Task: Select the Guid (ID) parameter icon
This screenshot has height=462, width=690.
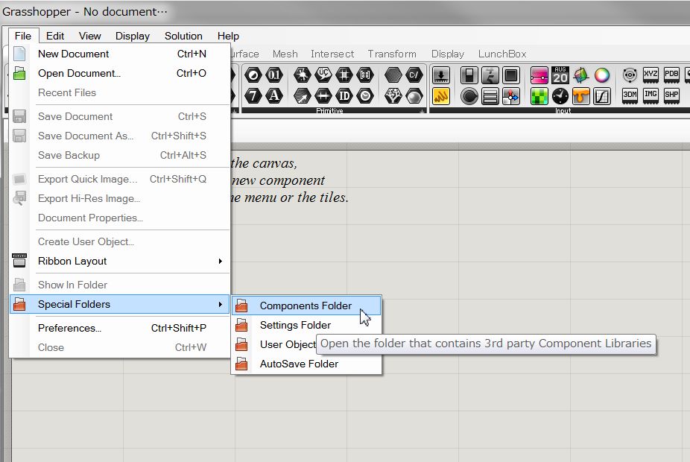Action: point(344,95)
